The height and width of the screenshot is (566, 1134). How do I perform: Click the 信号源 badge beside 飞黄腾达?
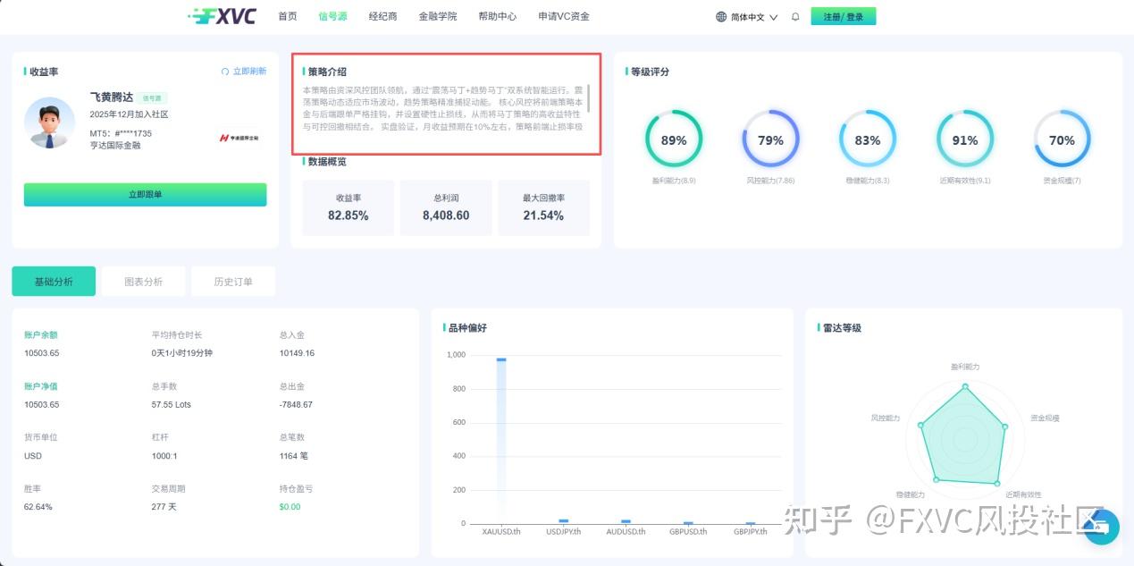tap(153, 97)
